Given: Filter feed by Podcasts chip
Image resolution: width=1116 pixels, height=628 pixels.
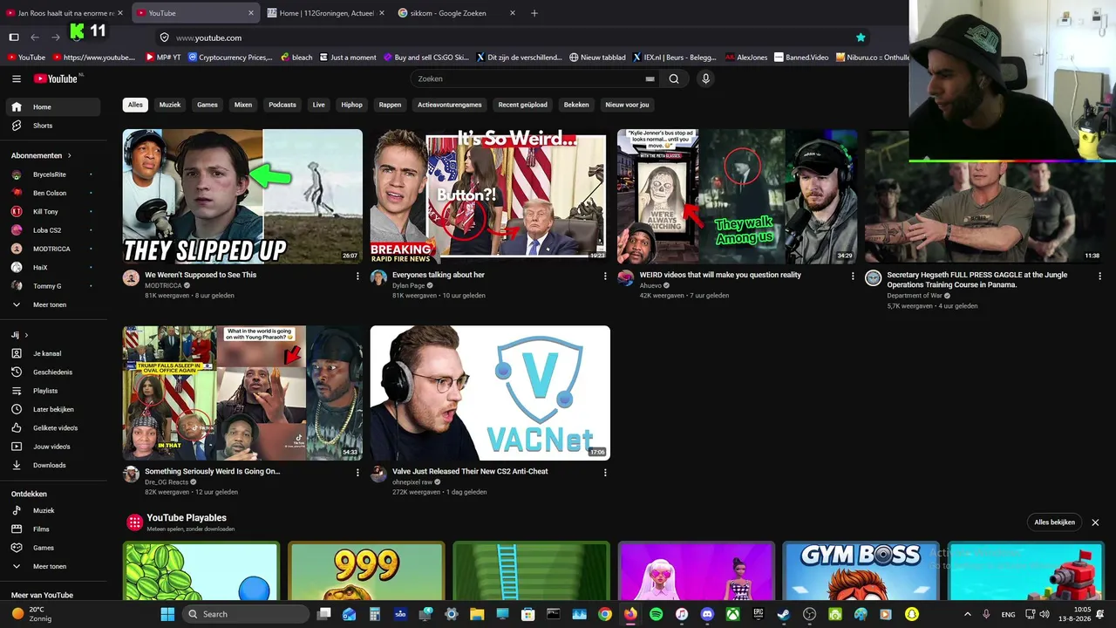Looking at the screenshot, I should 282,105.
